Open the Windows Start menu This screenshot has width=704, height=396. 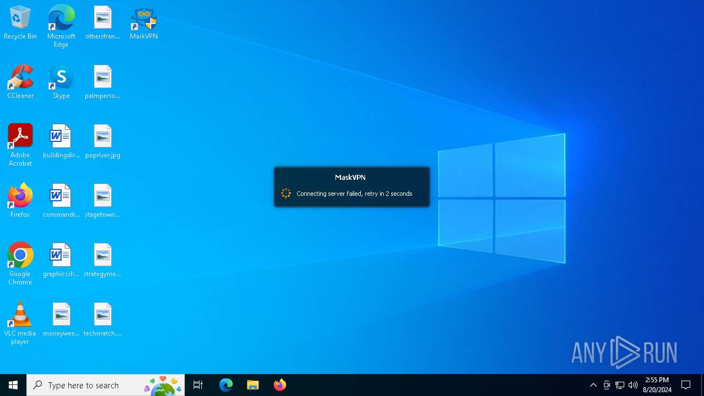tap(13, 385)
